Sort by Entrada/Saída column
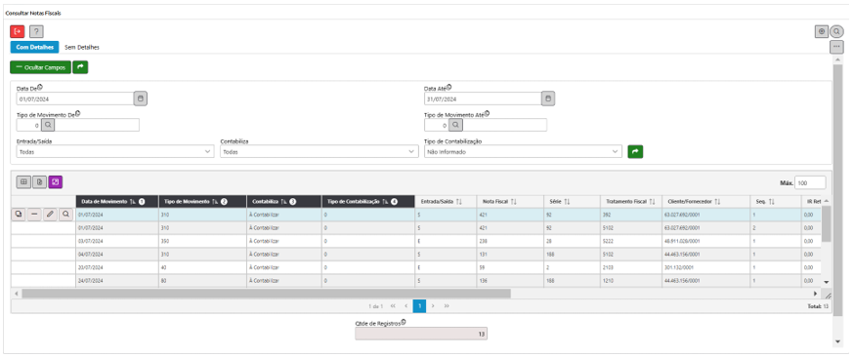Image resolution: width=853 pixels, height=357 pixels. (446, 202)
